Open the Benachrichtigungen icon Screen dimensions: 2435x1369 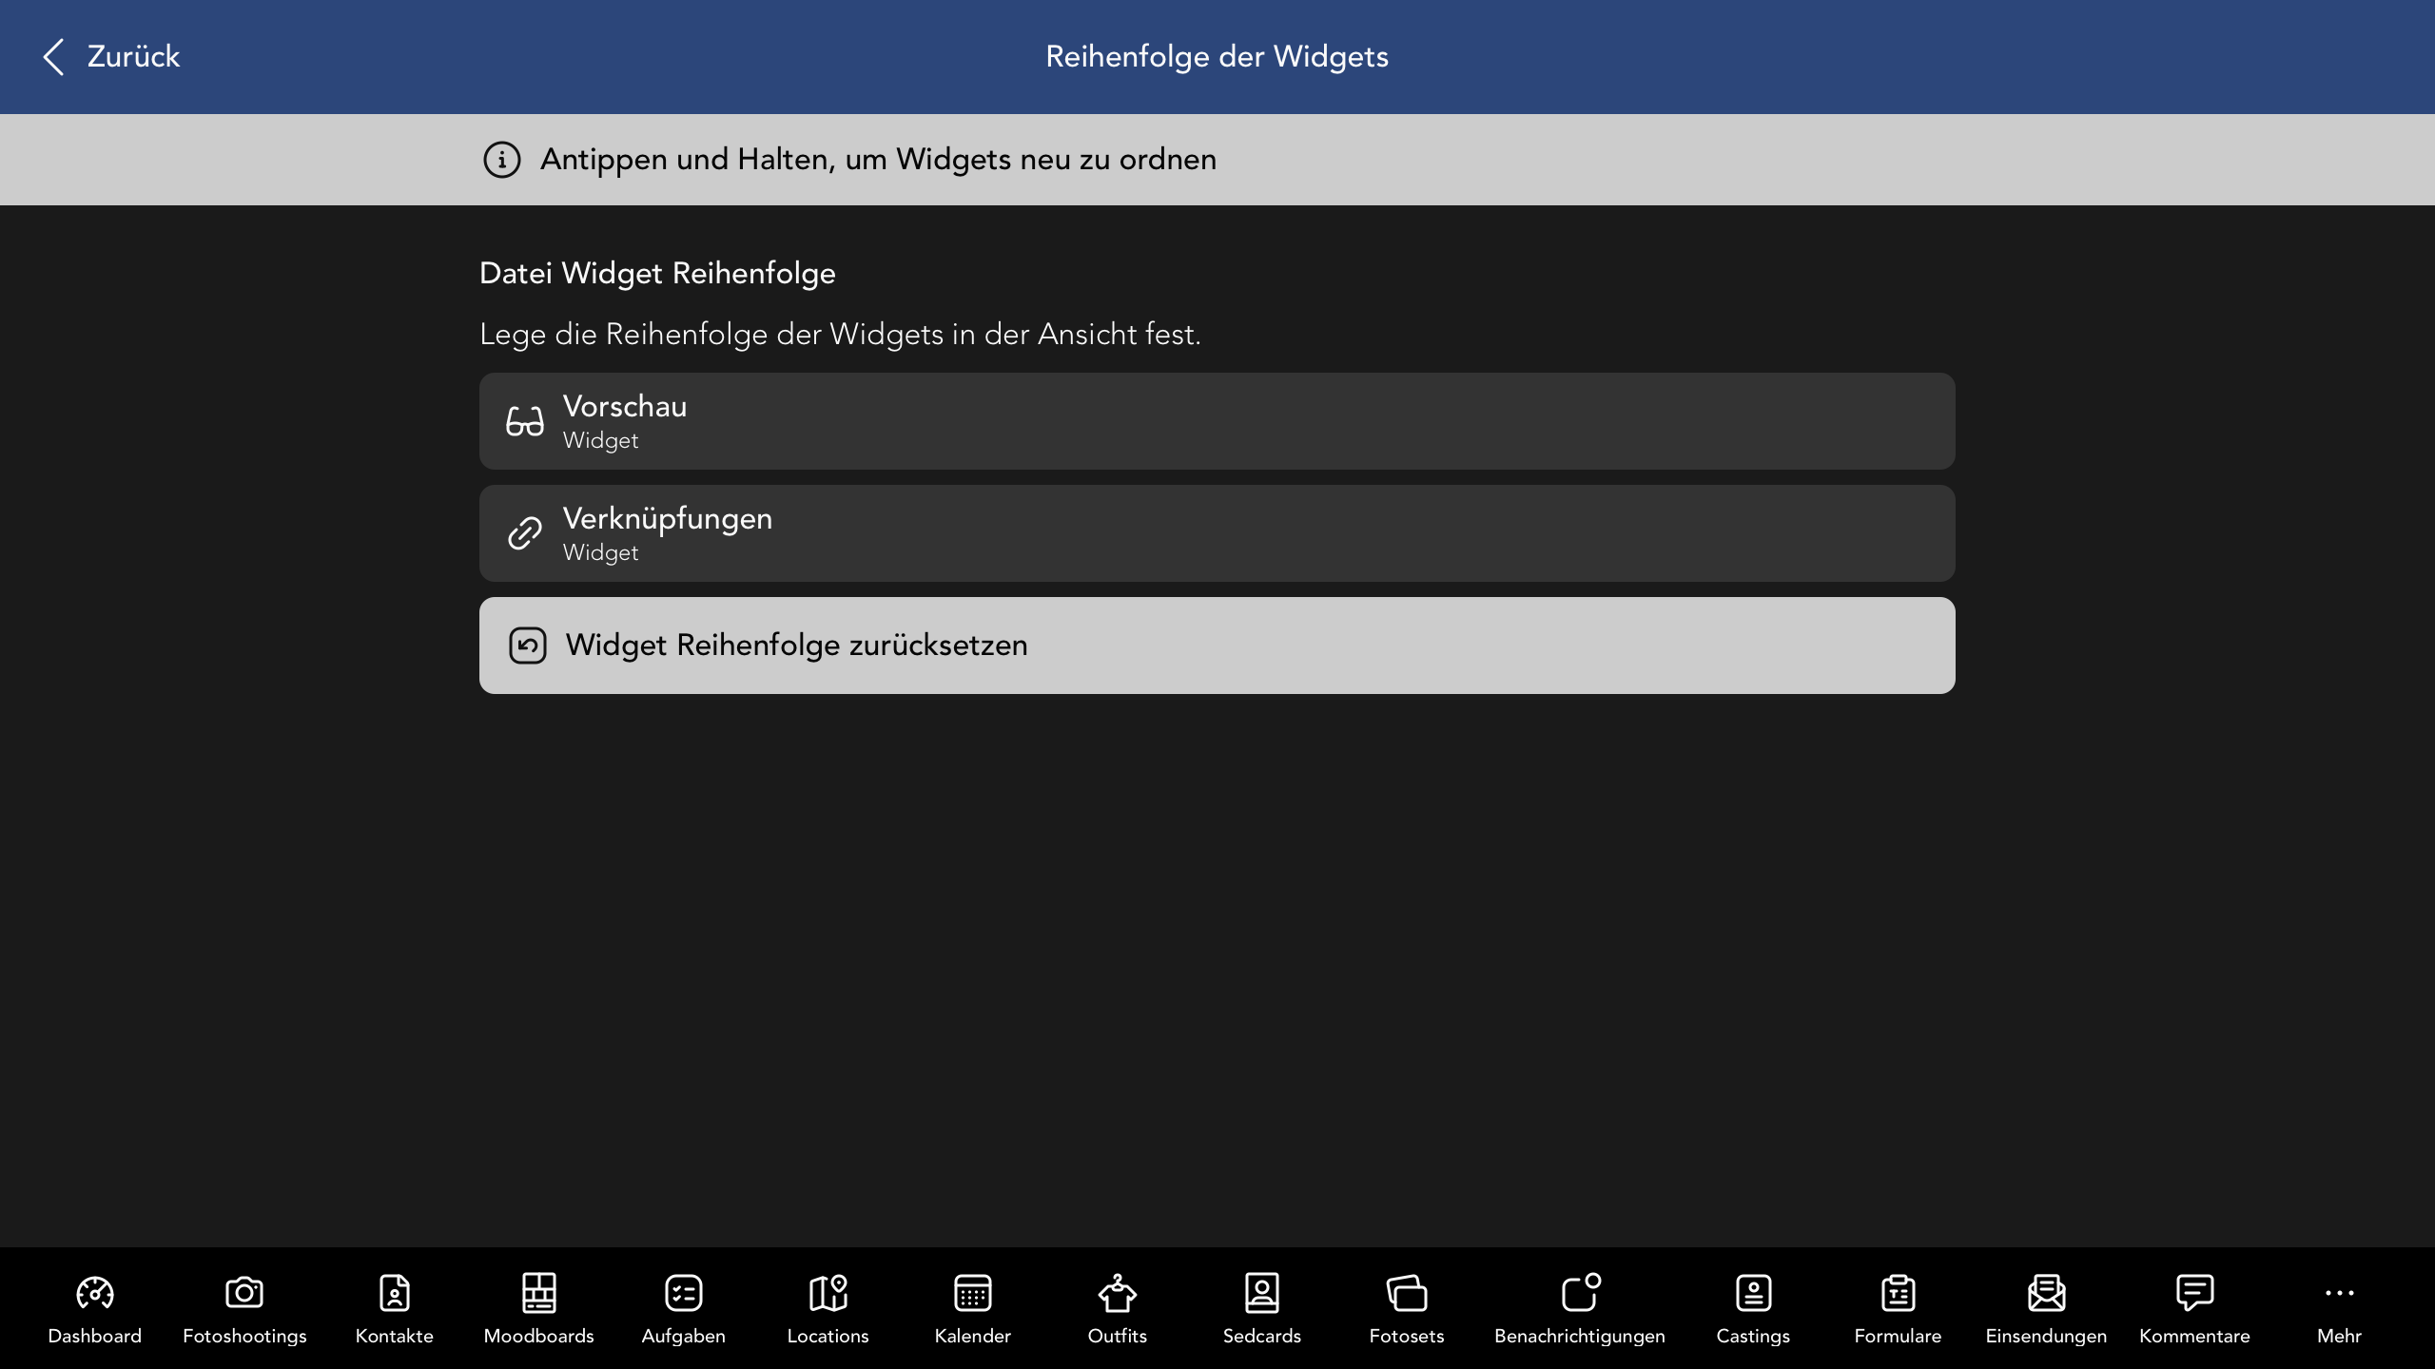tap(1581, 1293)
